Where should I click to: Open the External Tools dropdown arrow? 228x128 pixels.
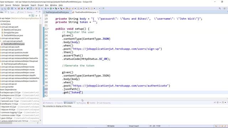coord(64,9)
